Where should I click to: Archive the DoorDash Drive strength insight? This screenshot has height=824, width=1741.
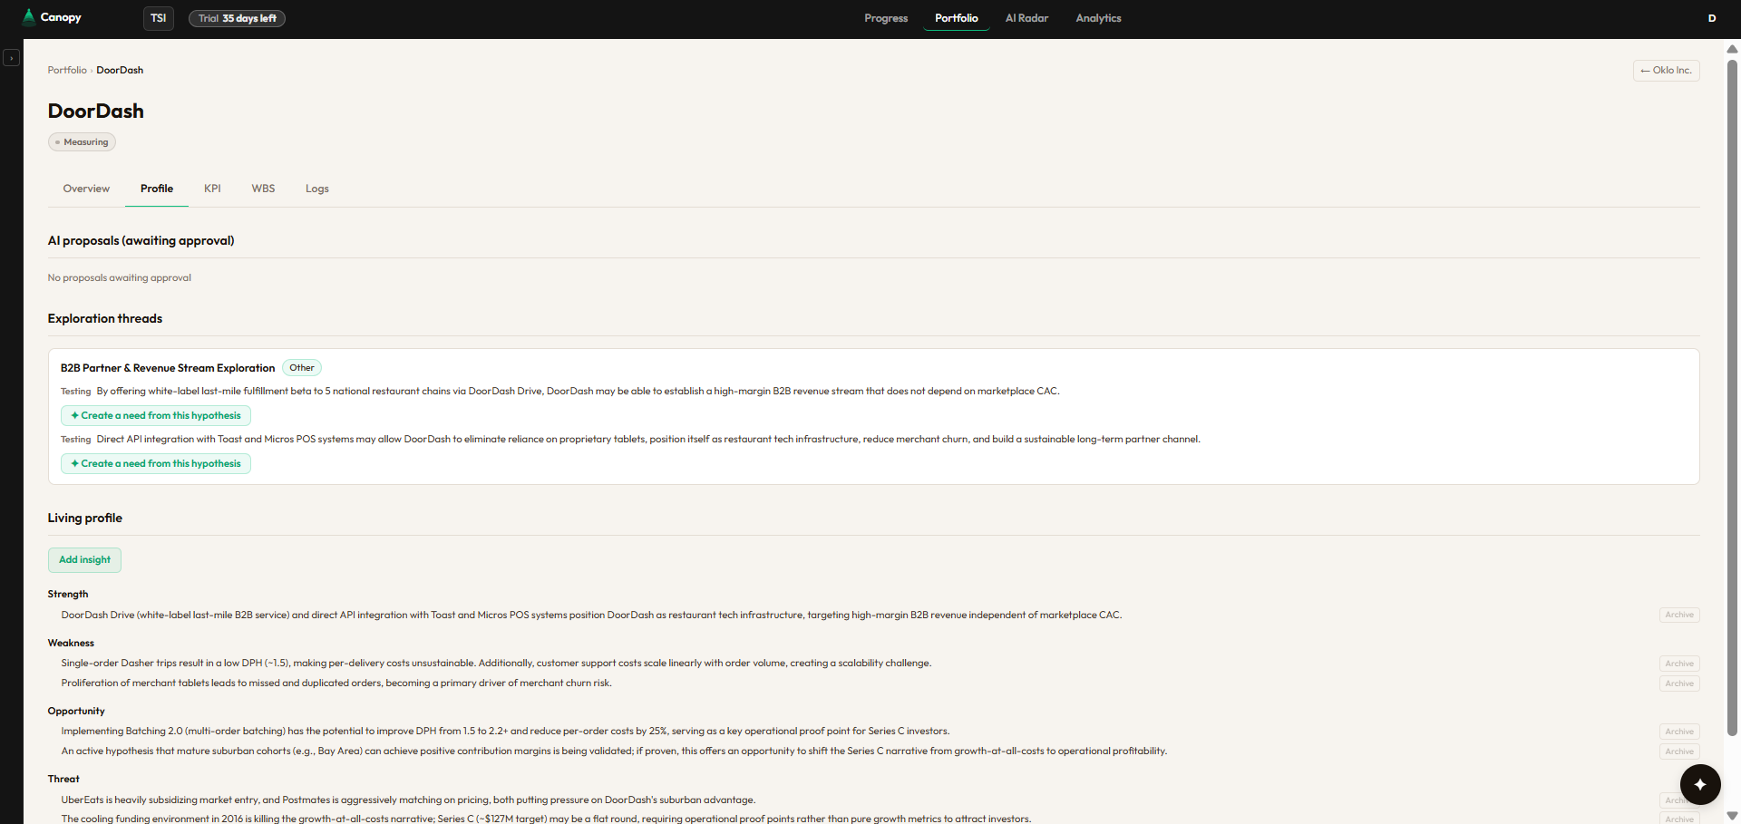pyautogui.click(x=1679, y=615)
